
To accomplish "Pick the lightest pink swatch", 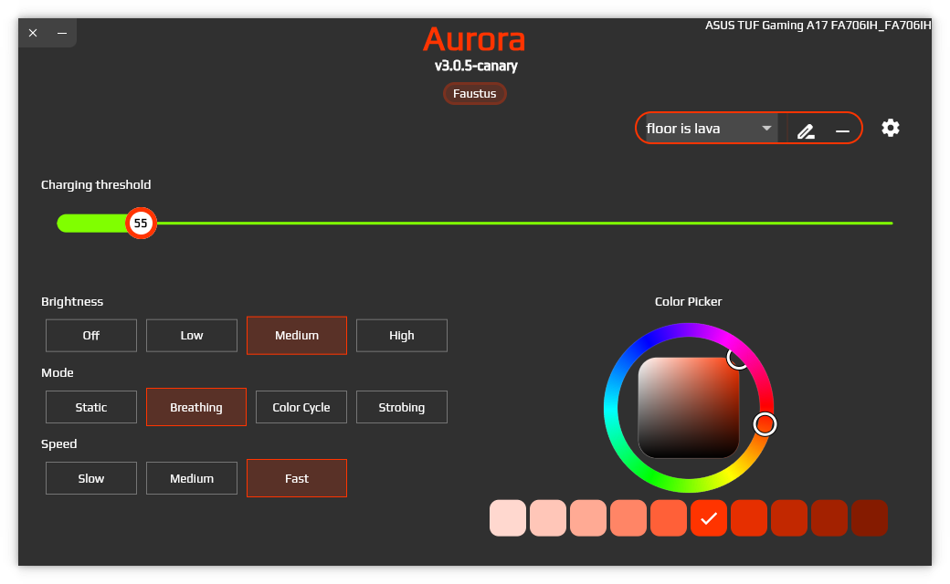I will 508,518.
